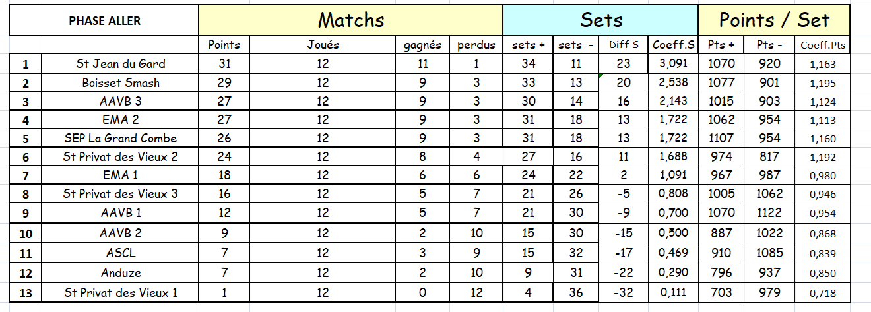Select the 1107 Pts + value cell

pos(721,139)
